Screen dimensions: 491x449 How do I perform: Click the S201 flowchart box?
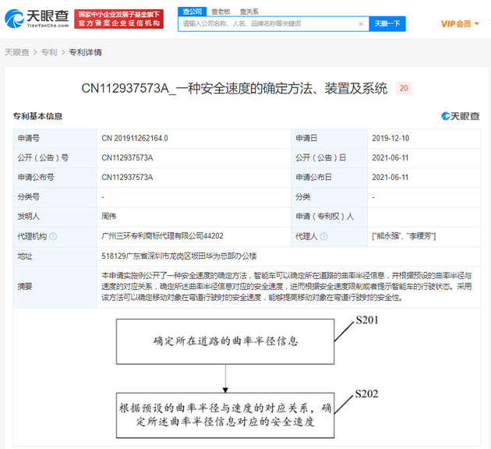[224, 340]
